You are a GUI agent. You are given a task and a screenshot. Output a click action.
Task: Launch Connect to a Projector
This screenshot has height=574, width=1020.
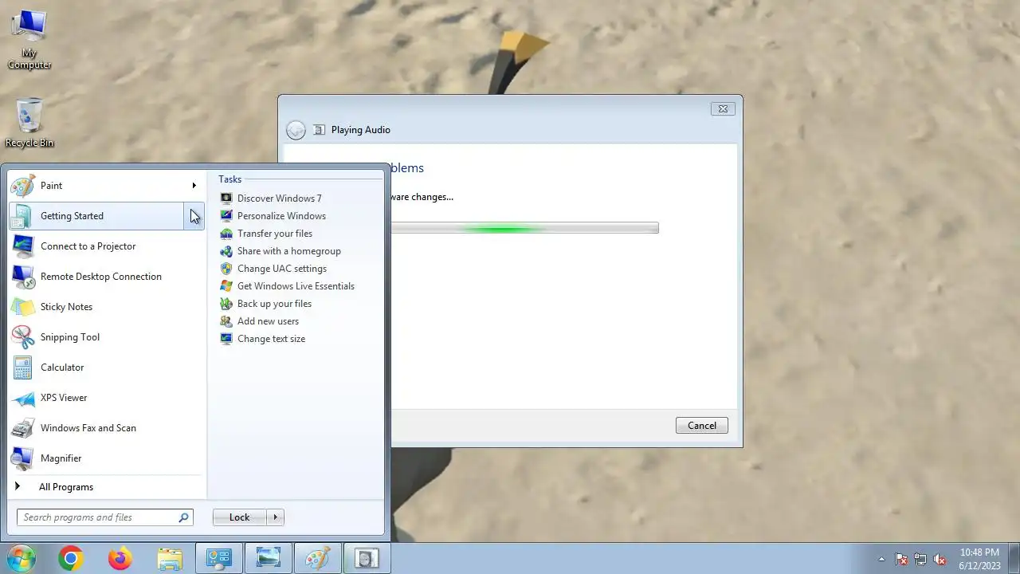pos(107,246)
